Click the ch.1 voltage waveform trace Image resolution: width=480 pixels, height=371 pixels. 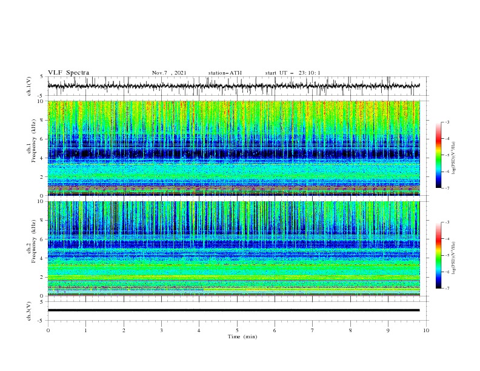pyautogui.click(x=233, y=85)
